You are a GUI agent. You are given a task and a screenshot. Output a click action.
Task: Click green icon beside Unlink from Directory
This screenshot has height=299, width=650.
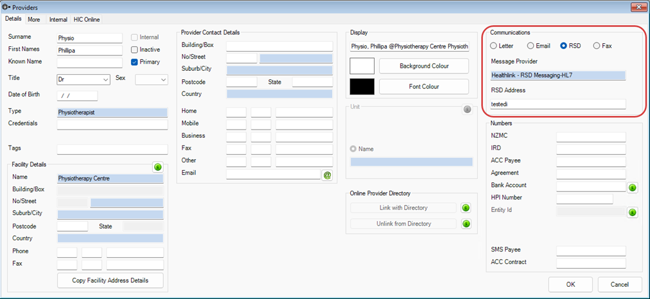pos(466,224)
